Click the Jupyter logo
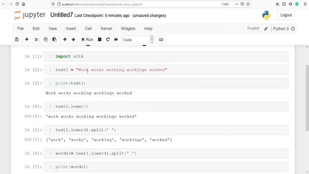The width and height of the screenshot is (309, 174). click(30, 15)
